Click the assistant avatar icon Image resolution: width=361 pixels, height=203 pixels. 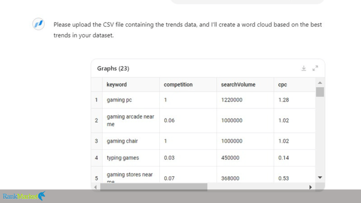(38, 24)
